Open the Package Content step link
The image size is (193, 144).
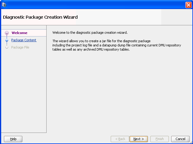point(24,40)
